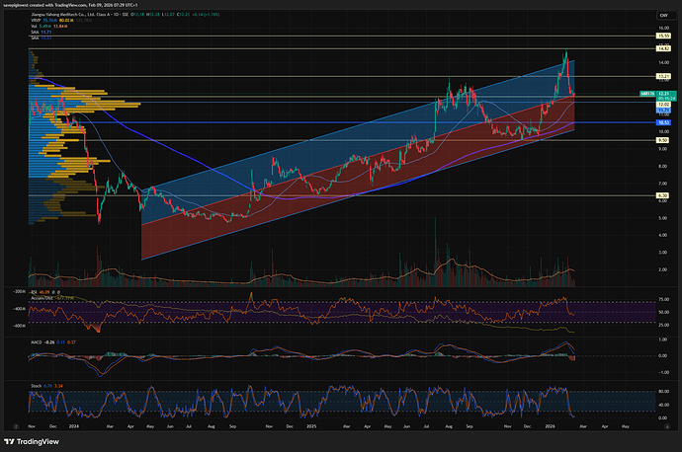This screenshot has height=452, width=682.
Task: Click the 6.30 price level label
Action: 664,195
